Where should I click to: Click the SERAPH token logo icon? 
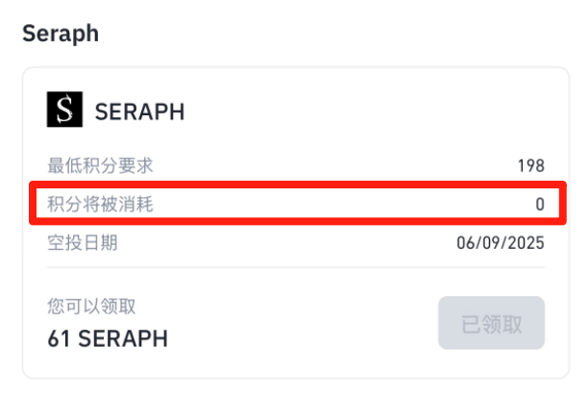[x=64, y=110]
